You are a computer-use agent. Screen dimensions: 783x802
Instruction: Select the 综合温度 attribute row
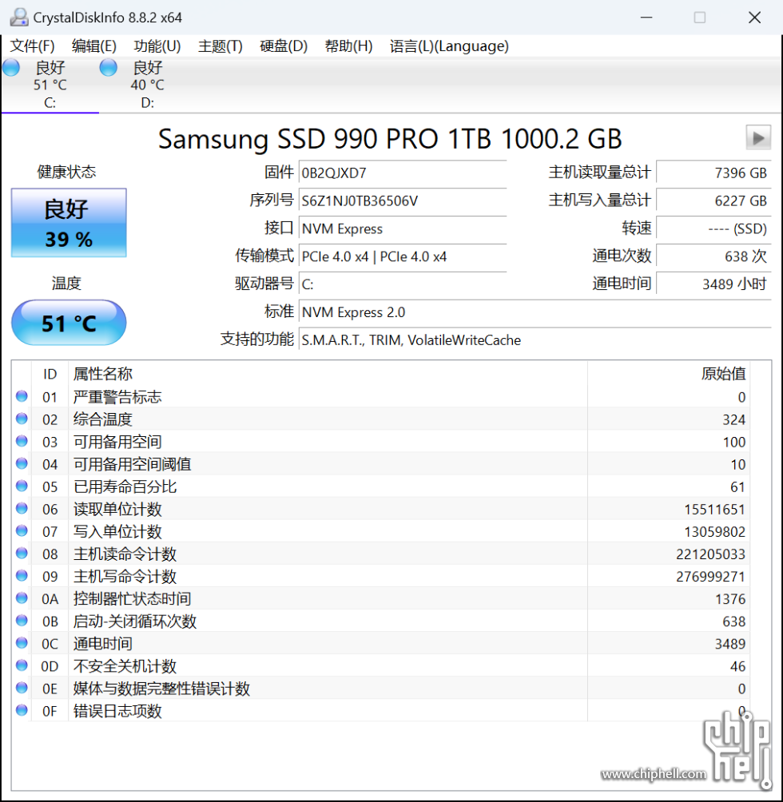pyautogui.click(x=380, y=419)
